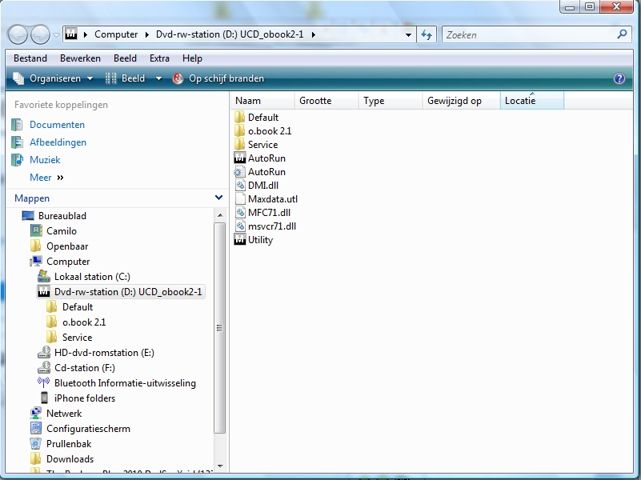Select the Utility application file
This screenshot has width=641, height=480.
[x=260, y=240]
